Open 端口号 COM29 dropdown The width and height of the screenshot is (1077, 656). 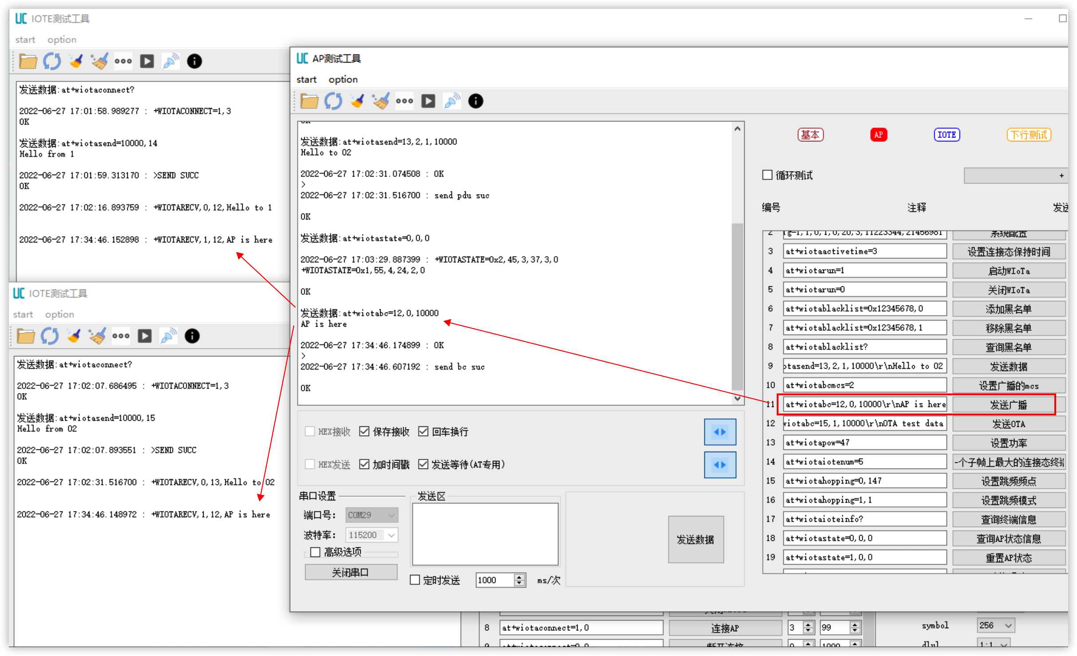click(372, 515)
